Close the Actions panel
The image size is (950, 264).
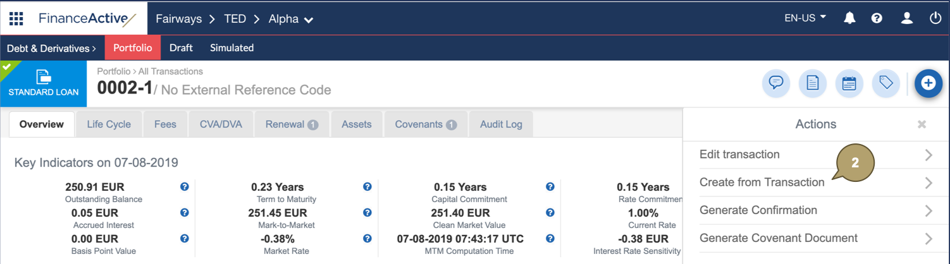(922, 125)
